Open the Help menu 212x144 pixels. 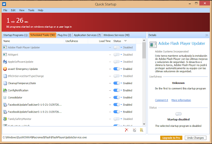pos(40,10)
